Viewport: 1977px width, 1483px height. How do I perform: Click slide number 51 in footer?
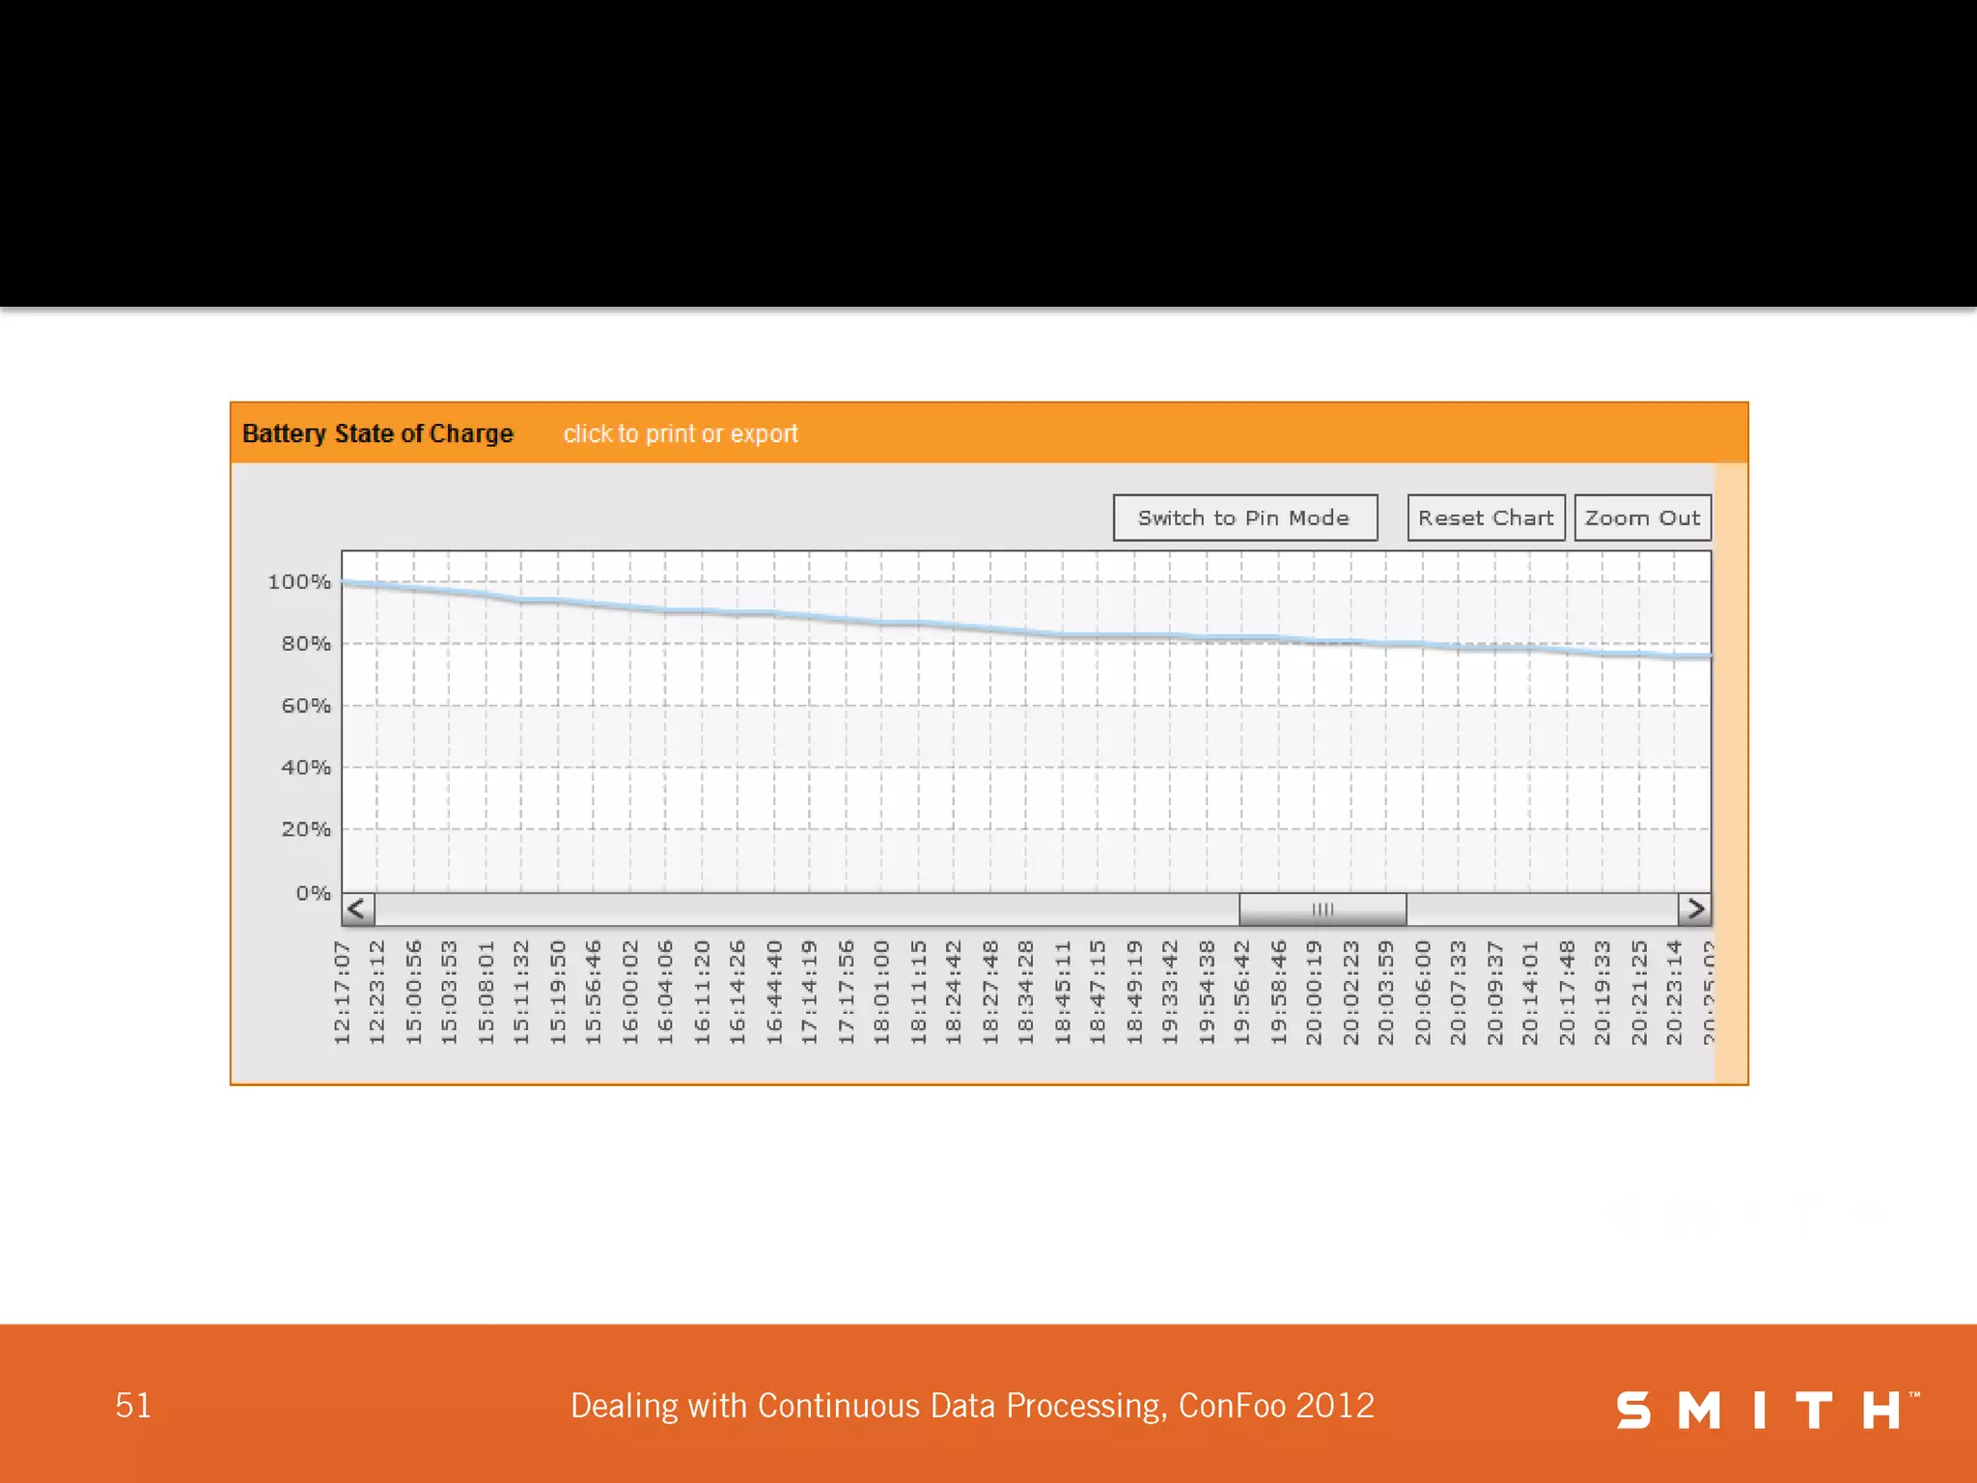[x=133, y=1406]
